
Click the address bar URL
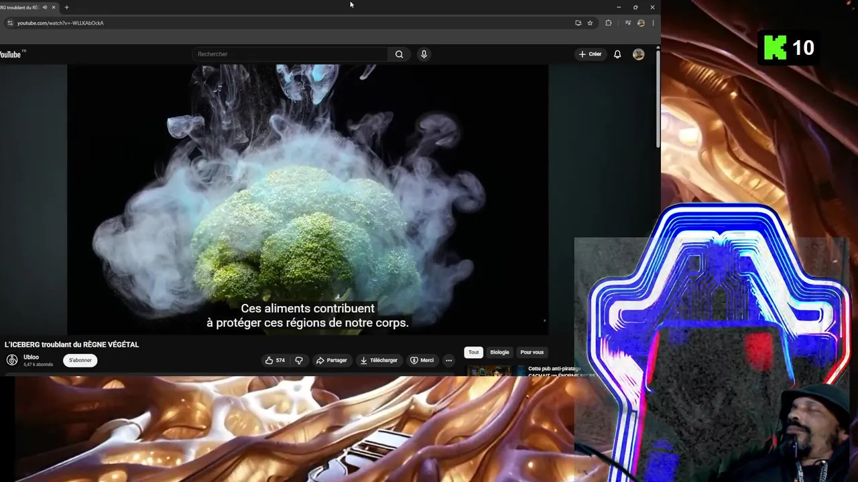[60, 23]
